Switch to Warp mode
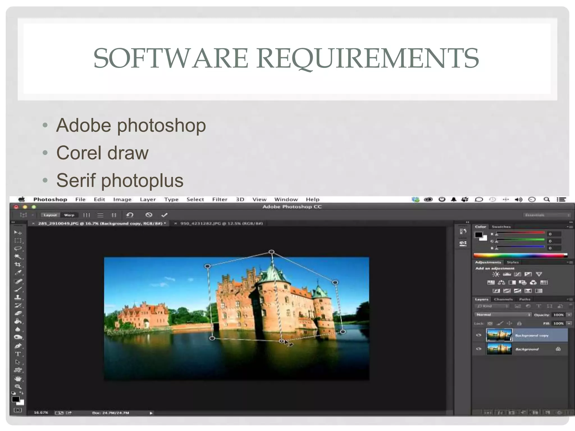575x431 pixels. [69, 215]
